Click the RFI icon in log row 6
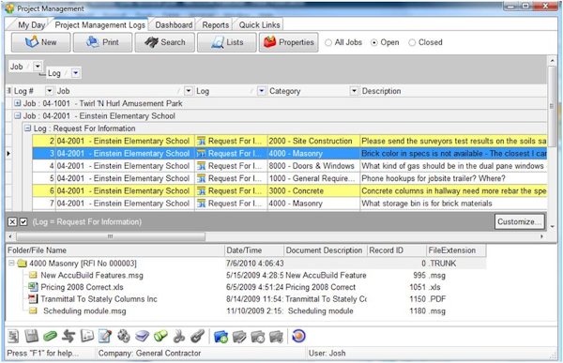This screenshot has width=563, height=363. pos(202,191)
